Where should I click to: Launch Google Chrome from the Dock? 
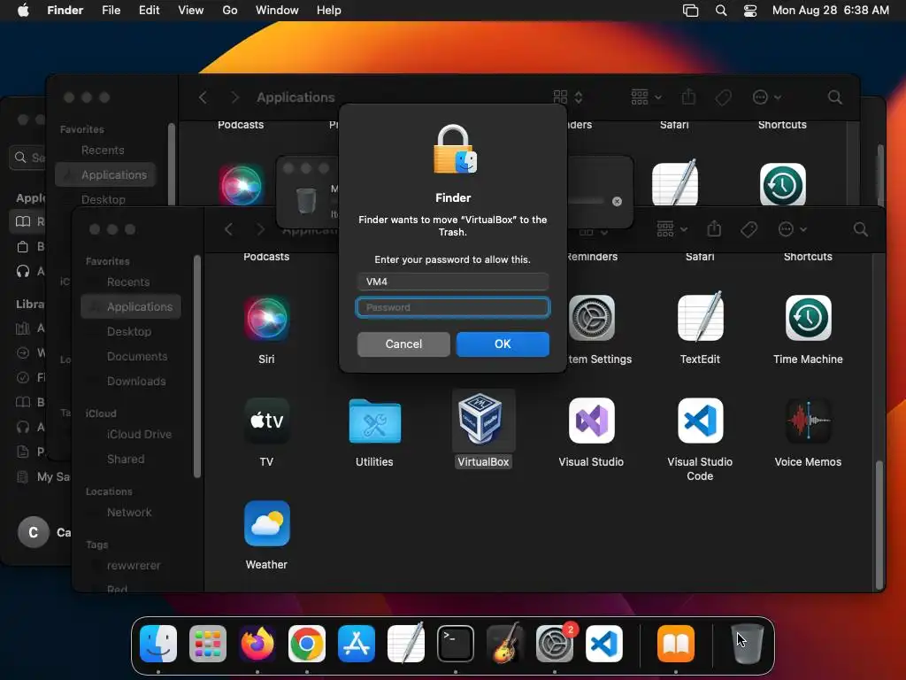coord(307,644)
